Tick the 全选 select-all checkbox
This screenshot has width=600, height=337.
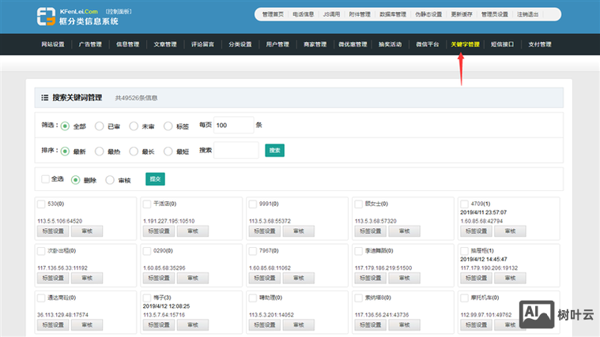(x=46, y=179)
